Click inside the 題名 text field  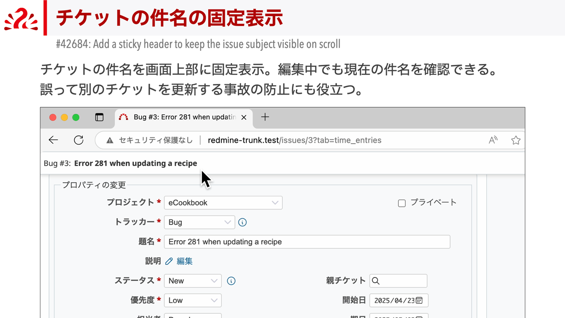click(x=306, y=242)
